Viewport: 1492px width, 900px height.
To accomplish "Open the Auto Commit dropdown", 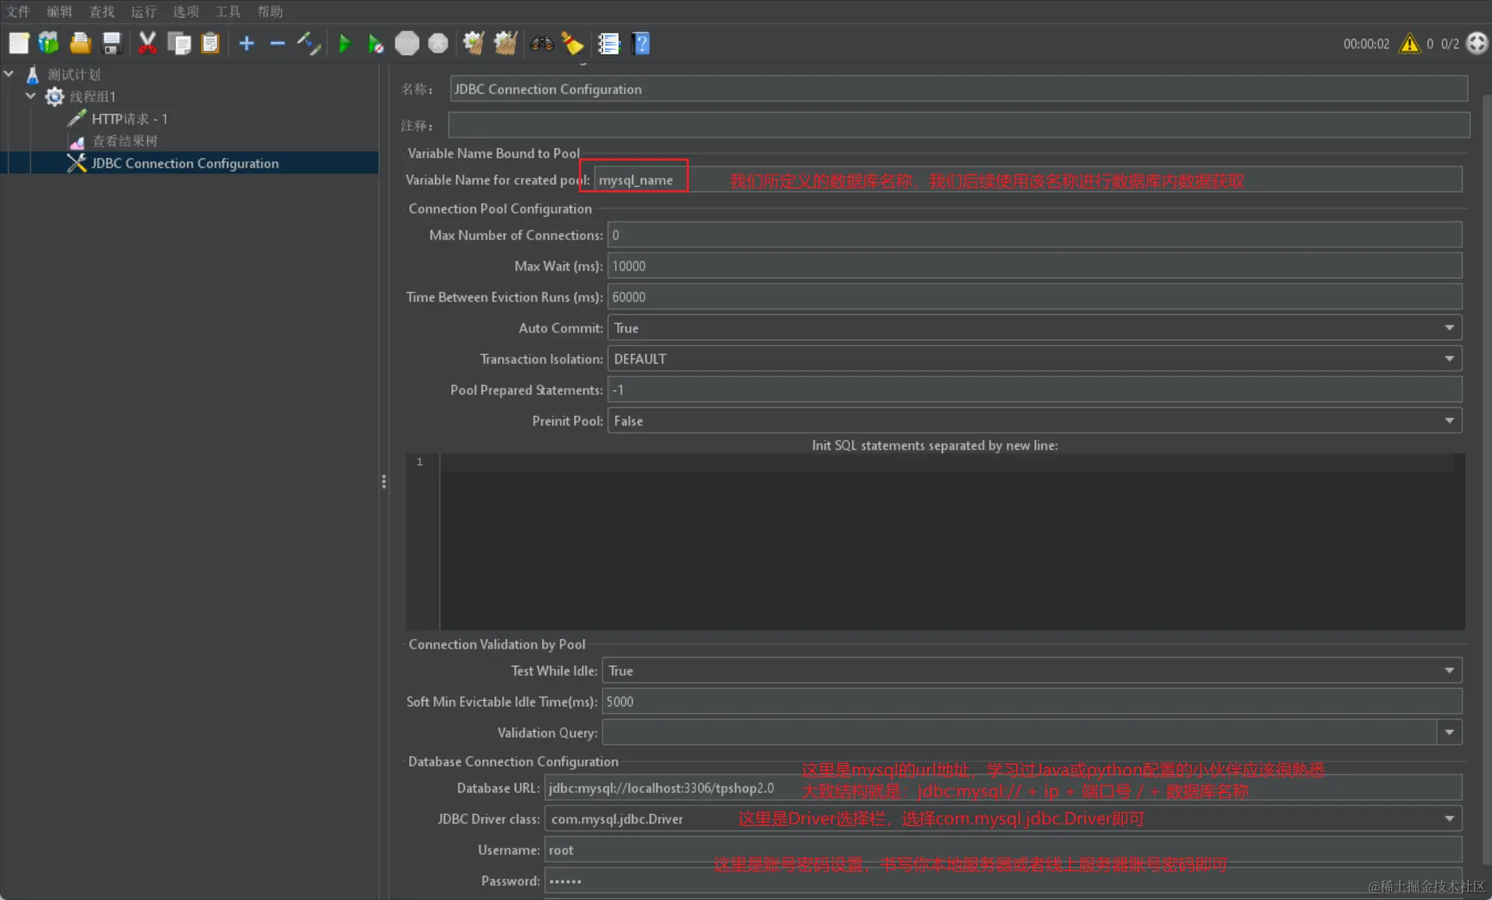I will 1448,328.
